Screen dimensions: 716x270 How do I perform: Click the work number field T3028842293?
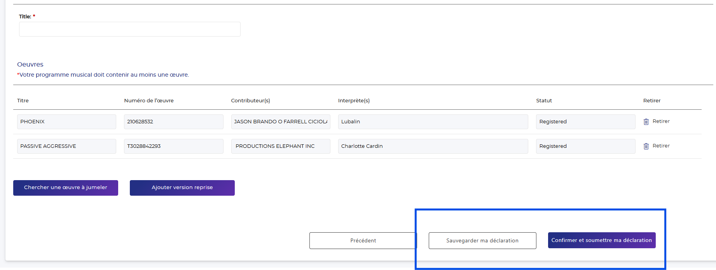pyautogui.click(x=173, y=146)
